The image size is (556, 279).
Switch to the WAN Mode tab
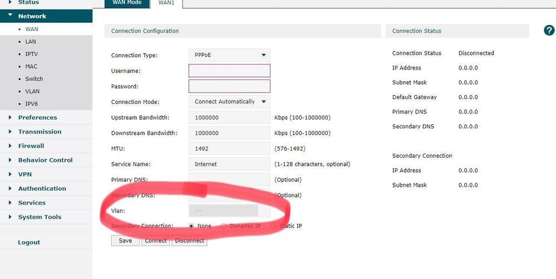pyautogui.click(x=127, y=3)
